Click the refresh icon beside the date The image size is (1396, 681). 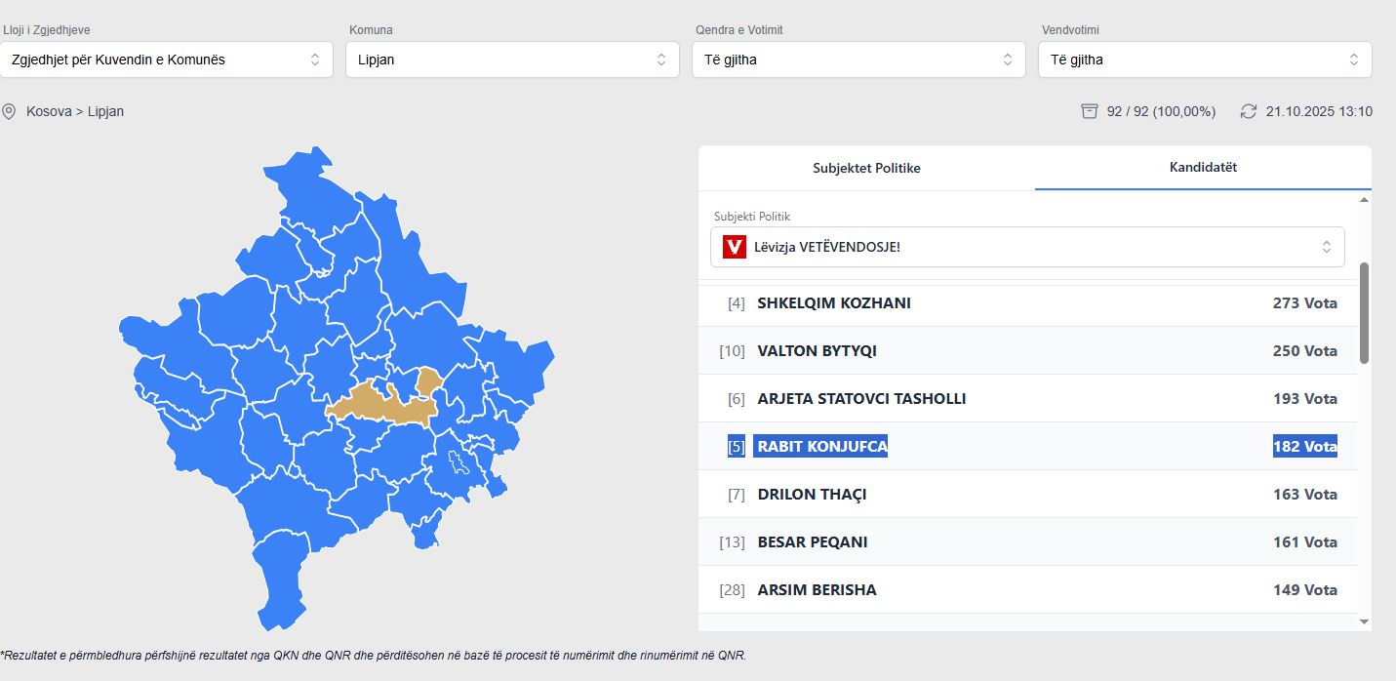click(1249, 111)
